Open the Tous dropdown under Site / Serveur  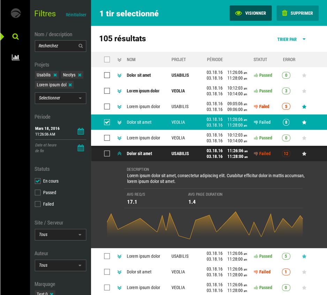60,235
